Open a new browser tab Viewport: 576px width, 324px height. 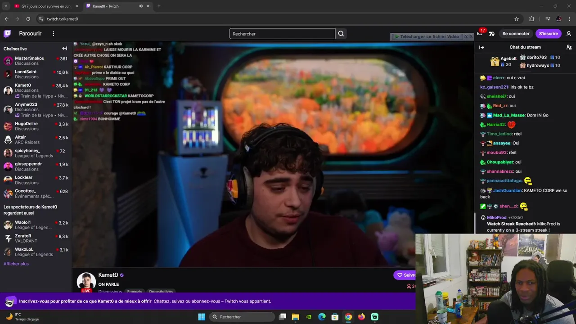point(159,6)
